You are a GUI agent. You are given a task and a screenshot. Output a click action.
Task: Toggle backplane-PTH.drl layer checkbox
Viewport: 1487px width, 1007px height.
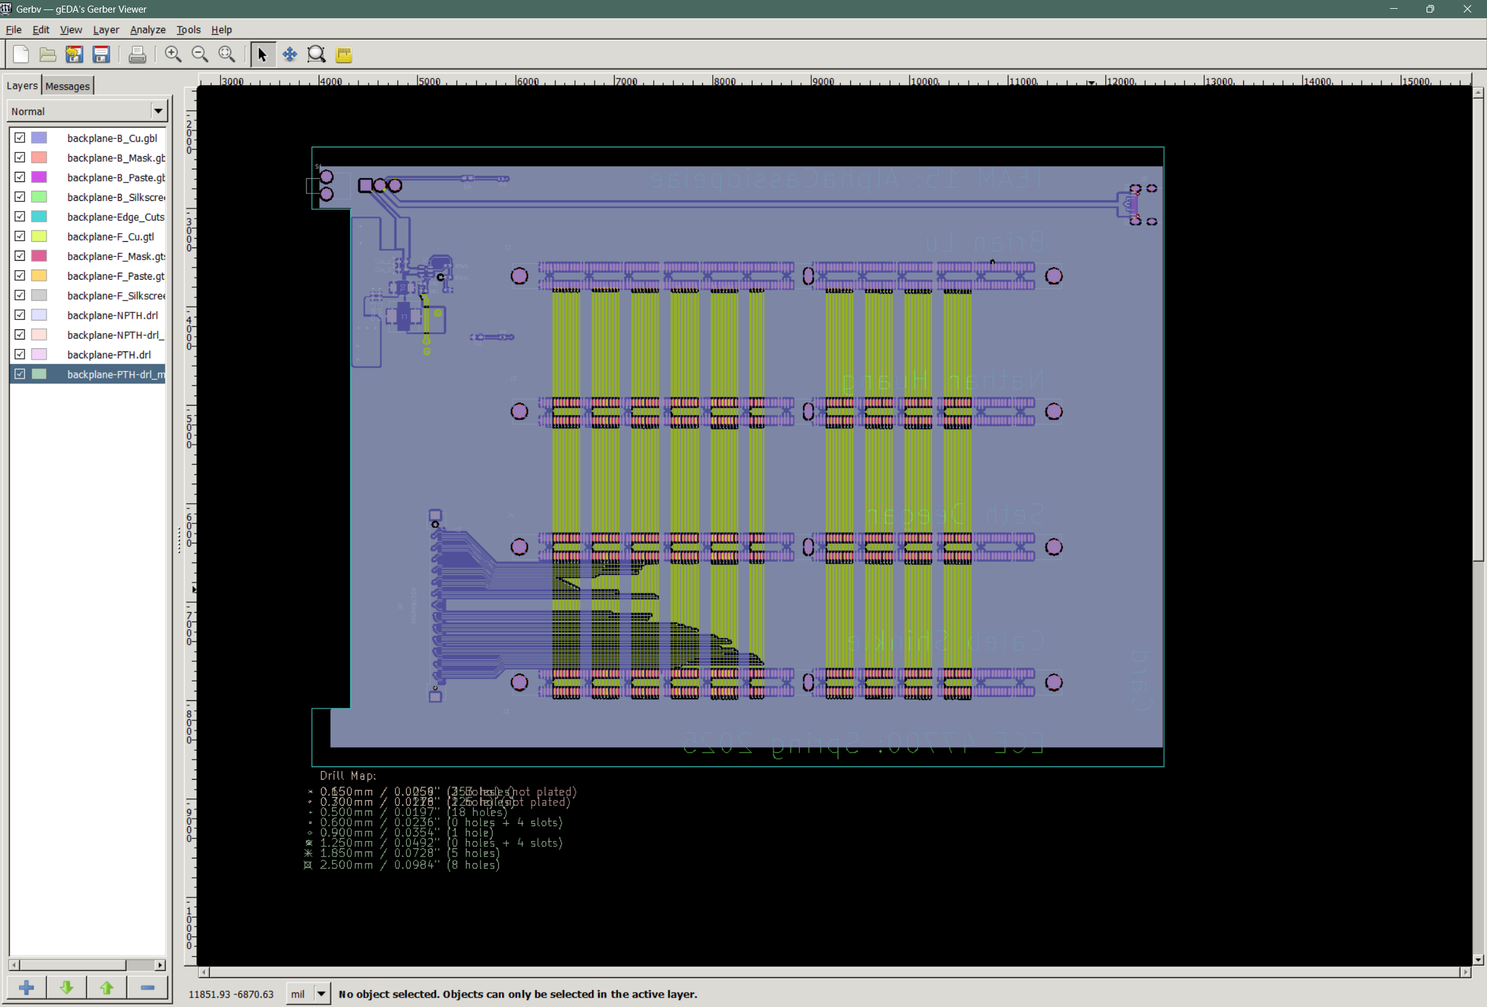coord(20,354)
